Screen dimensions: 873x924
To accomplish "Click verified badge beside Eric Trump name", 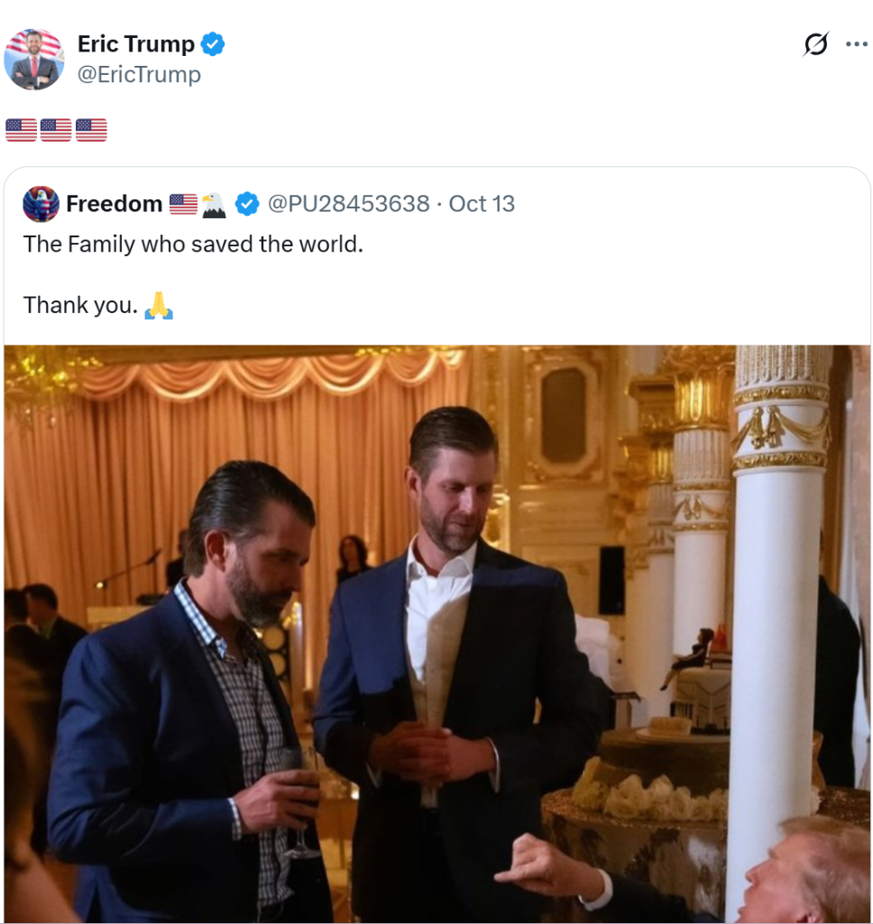I will pos(213,43).
